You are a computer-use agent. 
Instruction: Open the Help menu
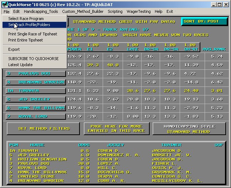pyautogui.click(x=158, y=11)
